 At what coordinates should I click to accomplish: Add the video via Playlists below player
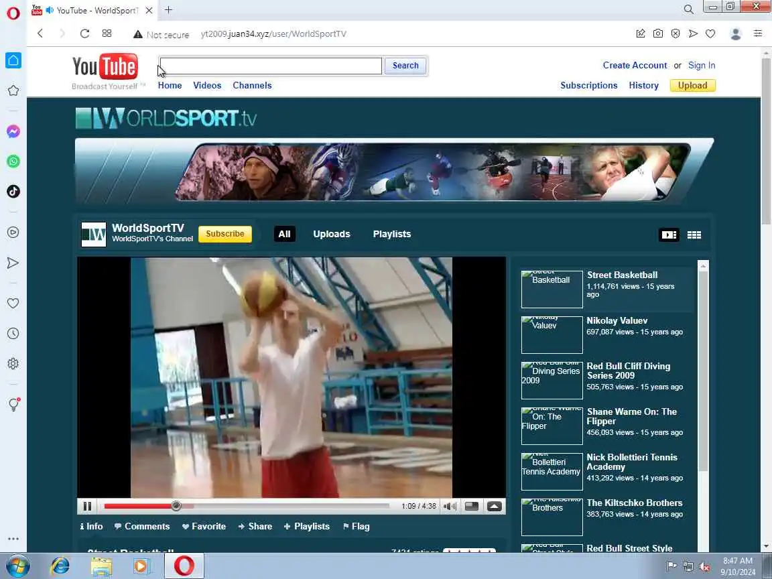point(307,526)
